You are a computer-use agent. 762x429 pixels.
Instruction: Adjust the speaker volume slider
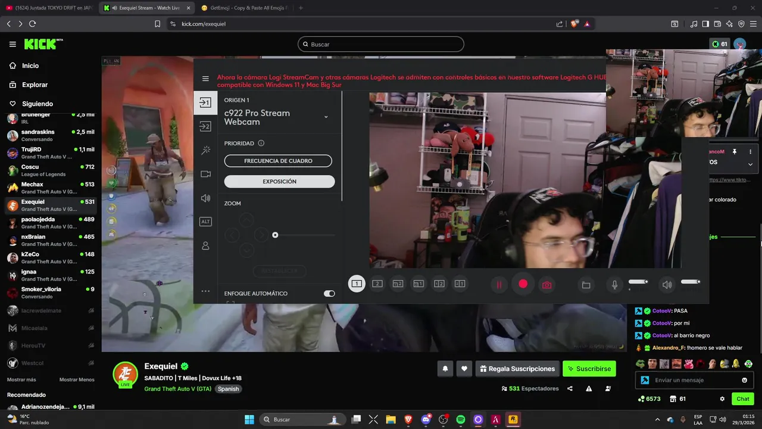[691, 281]
